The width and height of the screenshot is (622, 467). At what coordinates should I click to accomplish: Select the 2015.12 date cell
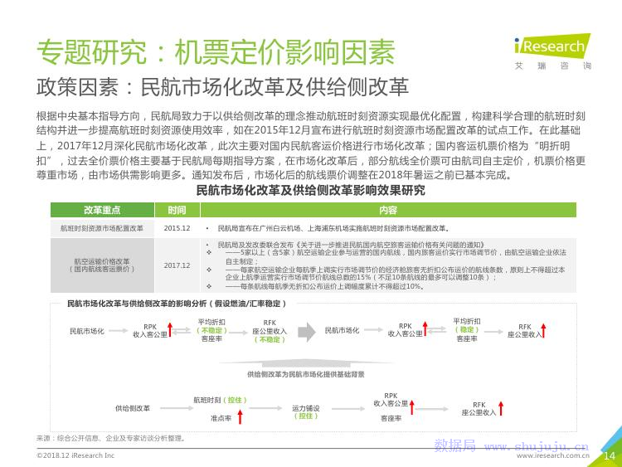(x=177, y=228)
